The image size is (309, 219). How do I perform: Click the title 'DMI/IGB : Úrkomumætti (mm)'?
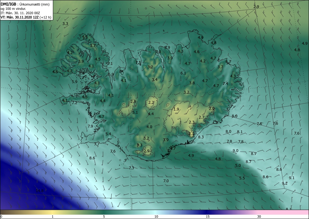25,4
